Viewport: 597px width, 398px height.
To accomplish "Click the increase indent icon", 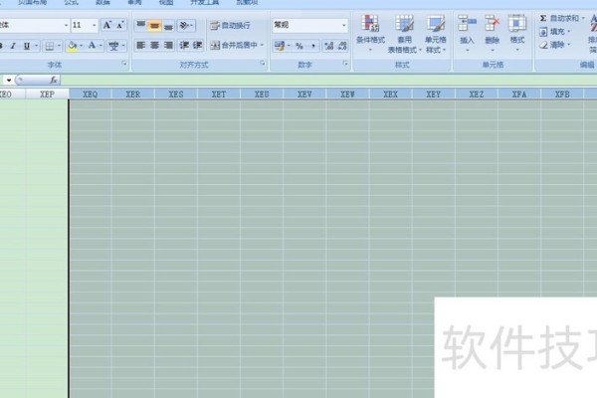I will click(x=197, y=46).
